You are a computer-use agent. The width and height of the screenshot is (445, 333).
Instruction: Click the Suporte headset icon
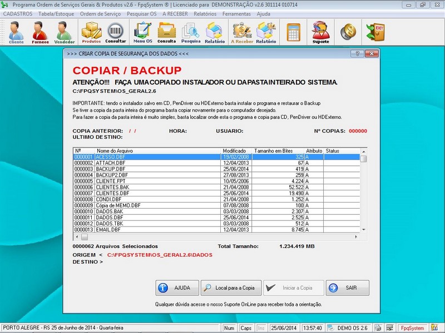321,32
